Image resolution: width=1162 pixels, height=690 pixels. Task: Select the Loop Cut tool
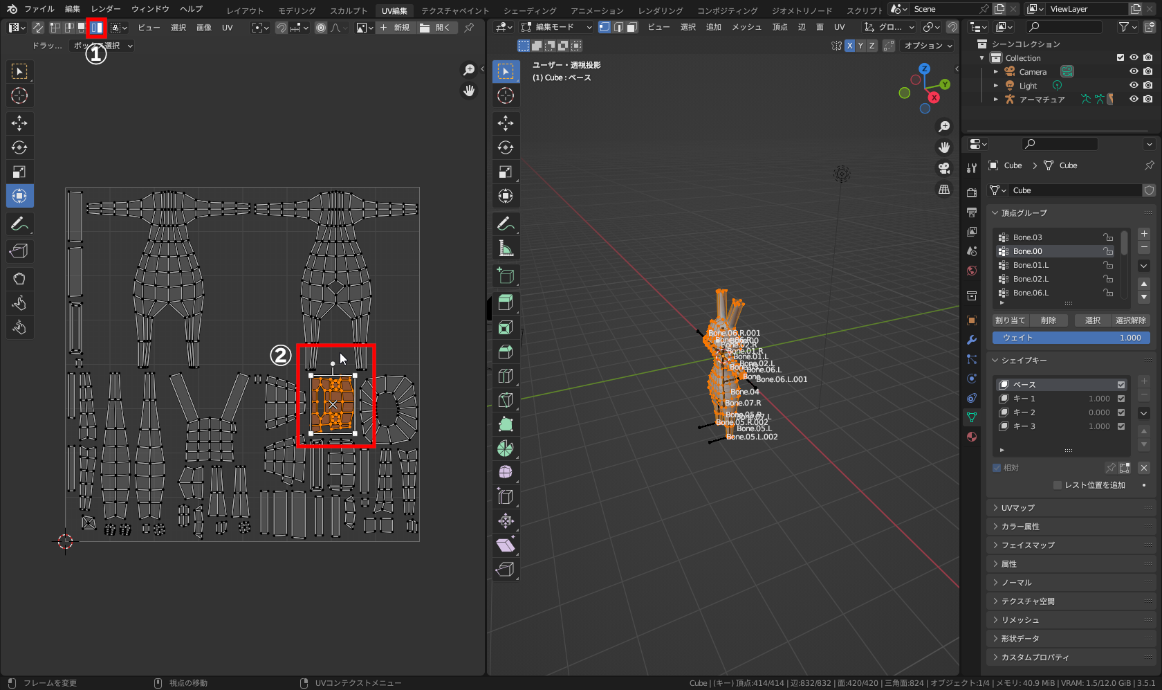[506, 376]
